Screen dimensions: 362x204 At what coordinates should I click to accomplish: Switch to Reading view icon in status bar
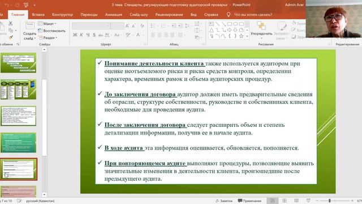click(296, 201)
